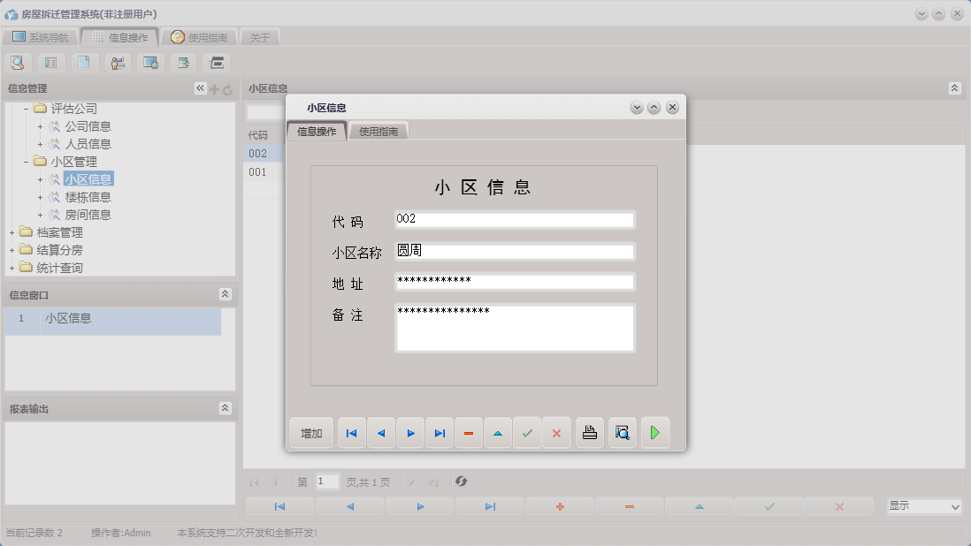Click the display settings toolbar icon

[150, 63]
